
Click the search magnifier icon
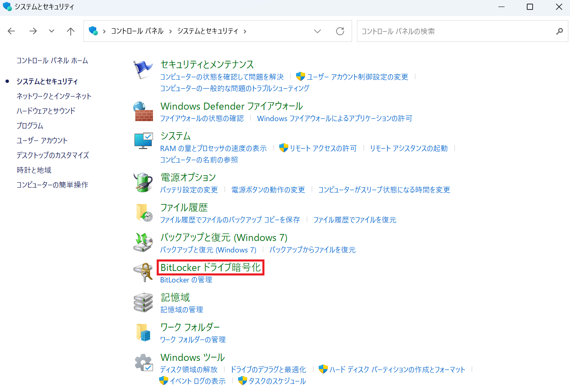(559, 31)
